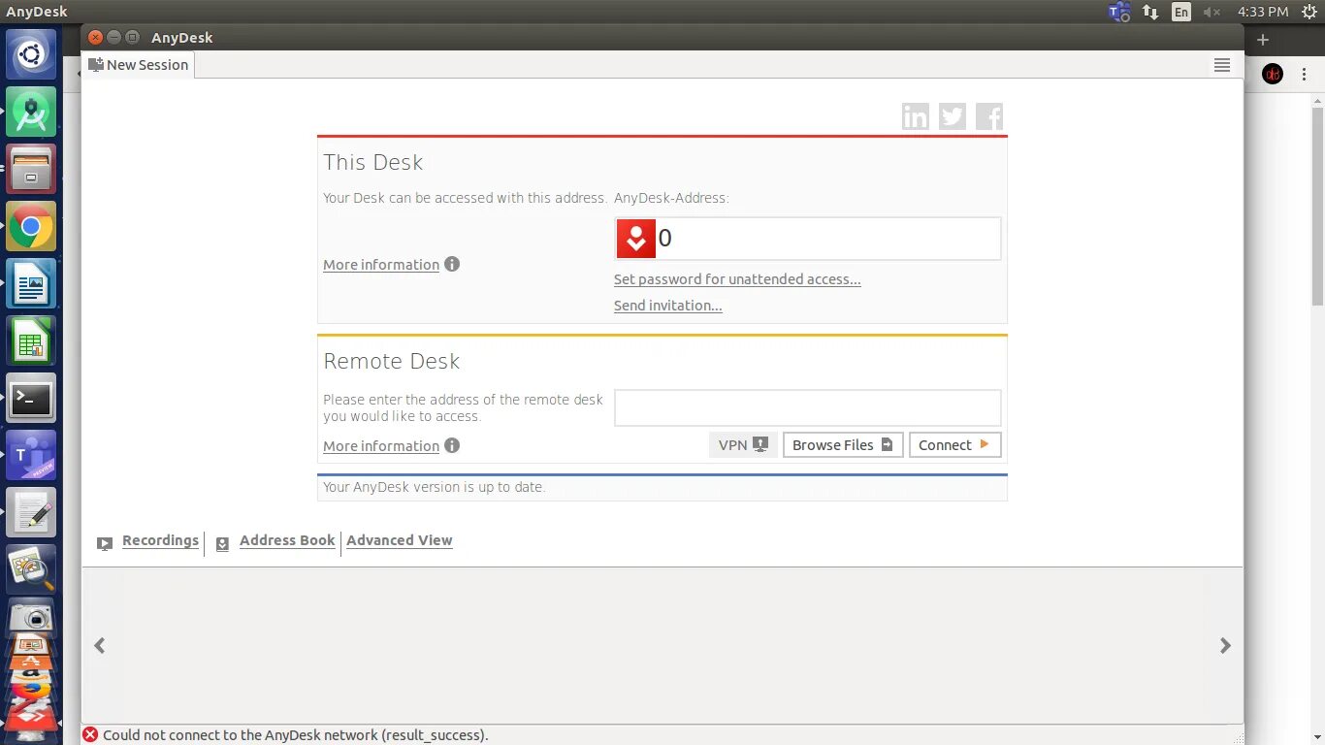Click 'Could not connect to the AnyDesk network' message
This screenshot has height=745, width=1325.
[x=296, y=735]
